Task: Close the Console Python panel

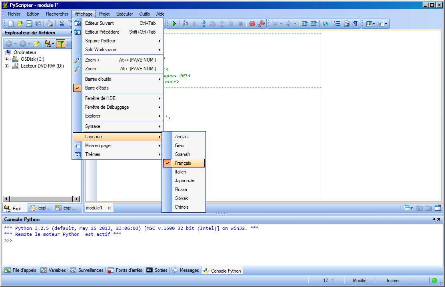Action: tap(439, 219)
